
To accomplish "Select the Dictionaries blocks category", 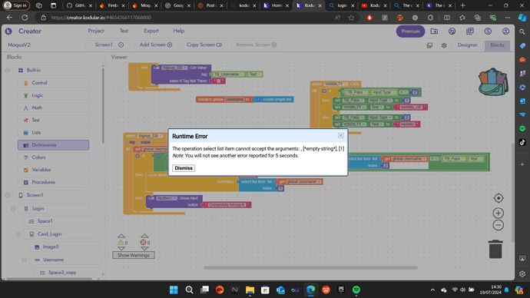I will pos(54,145).
